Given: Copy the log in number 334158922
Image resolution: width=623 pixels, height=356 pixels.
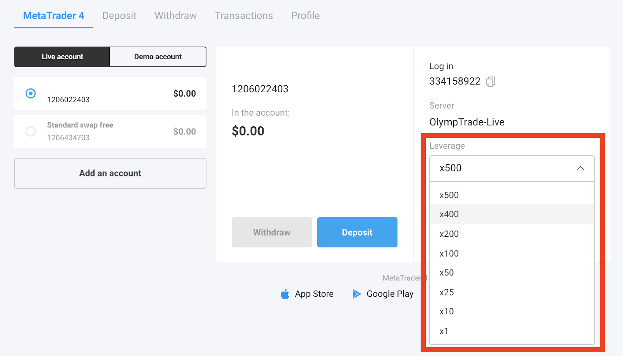Looking at the screenshot, I should click(x=491, y=81).
